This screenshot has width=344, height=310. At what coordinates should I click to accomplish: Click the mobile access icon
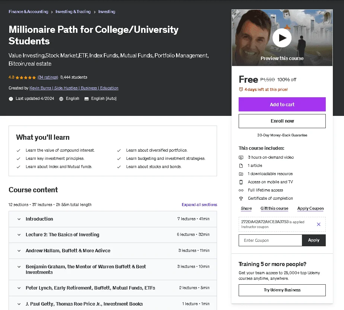point(241,182)
